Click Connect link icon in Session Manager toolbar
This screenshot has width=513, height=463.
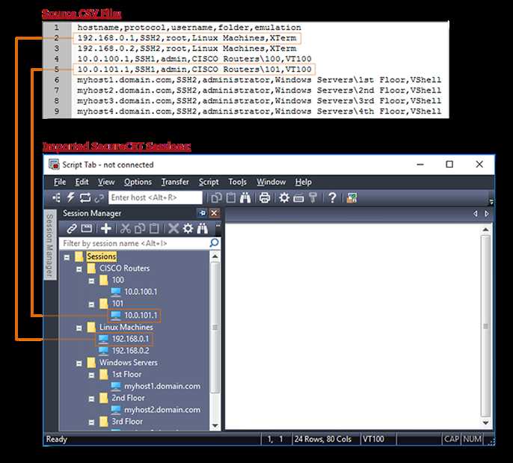click(72, 228)
